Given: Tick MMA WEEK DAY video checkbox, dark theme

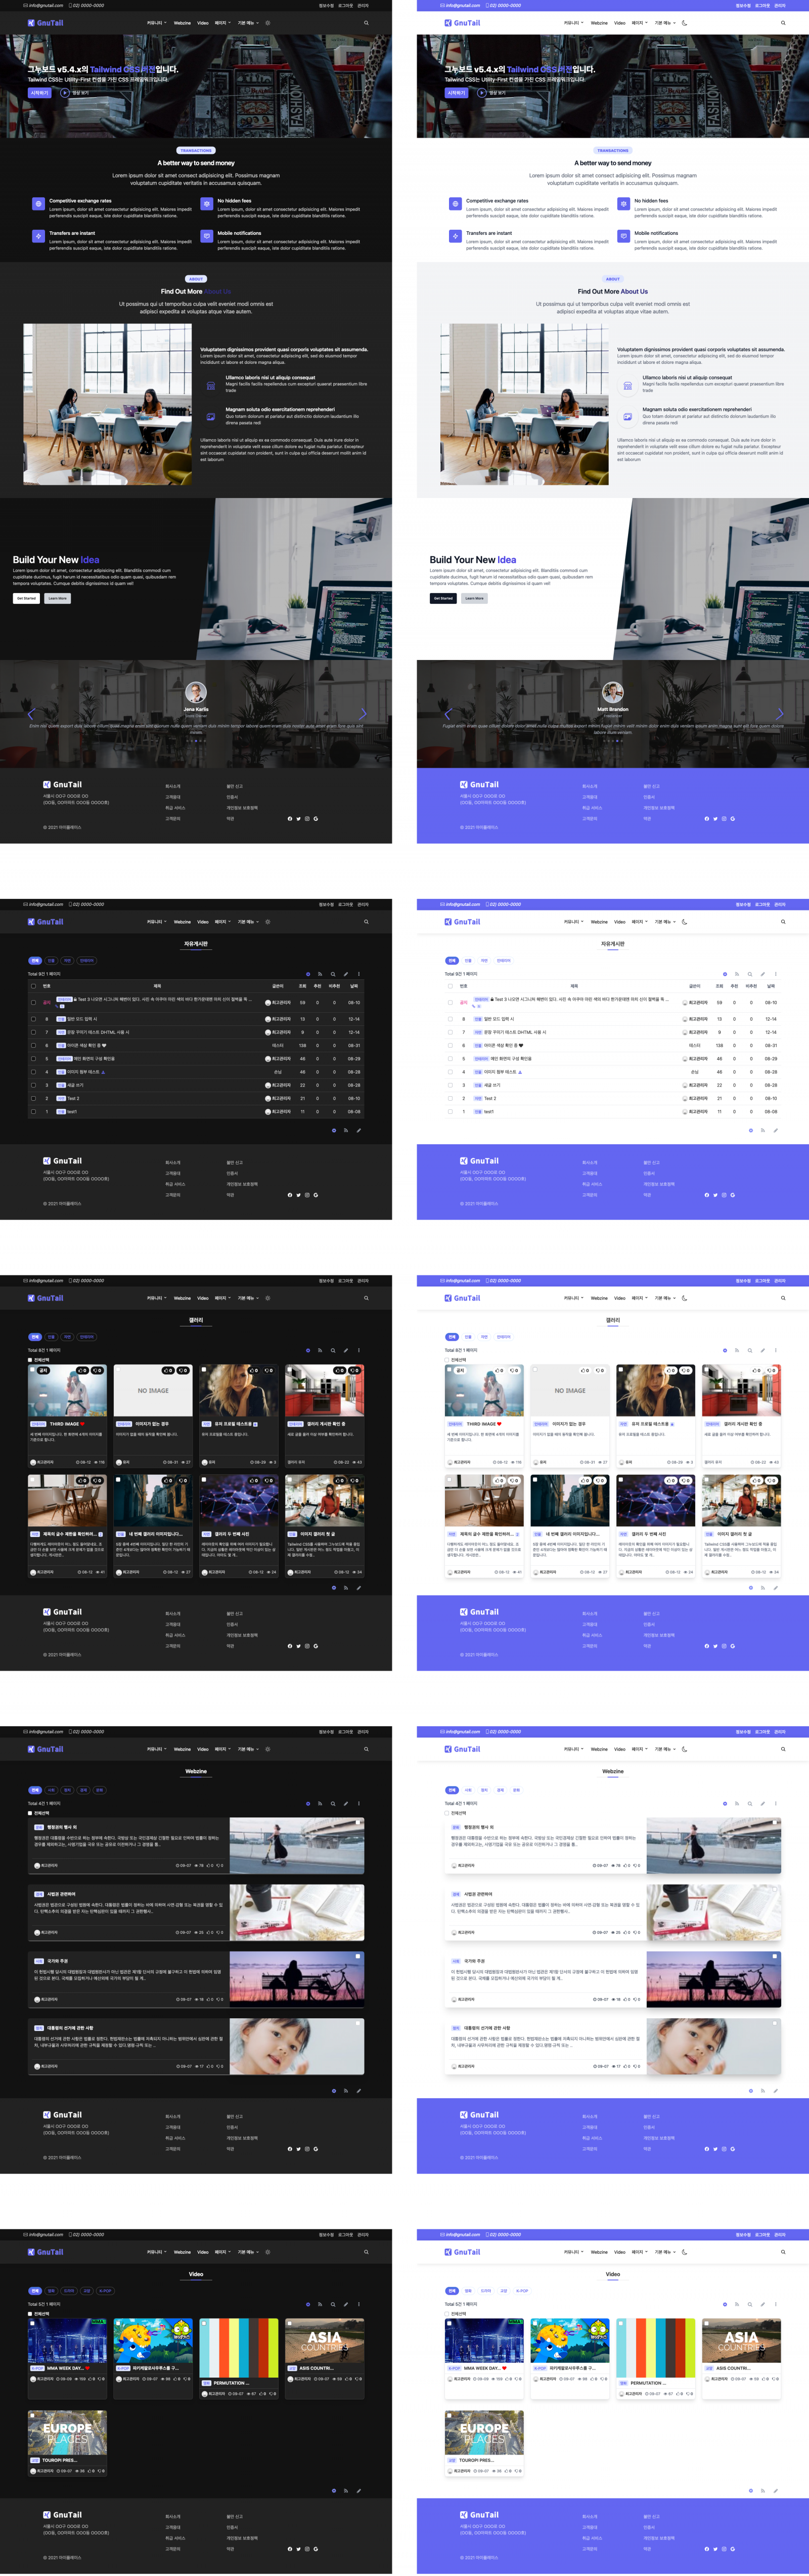Looking at the screenshot, I should pos(32,2323).
